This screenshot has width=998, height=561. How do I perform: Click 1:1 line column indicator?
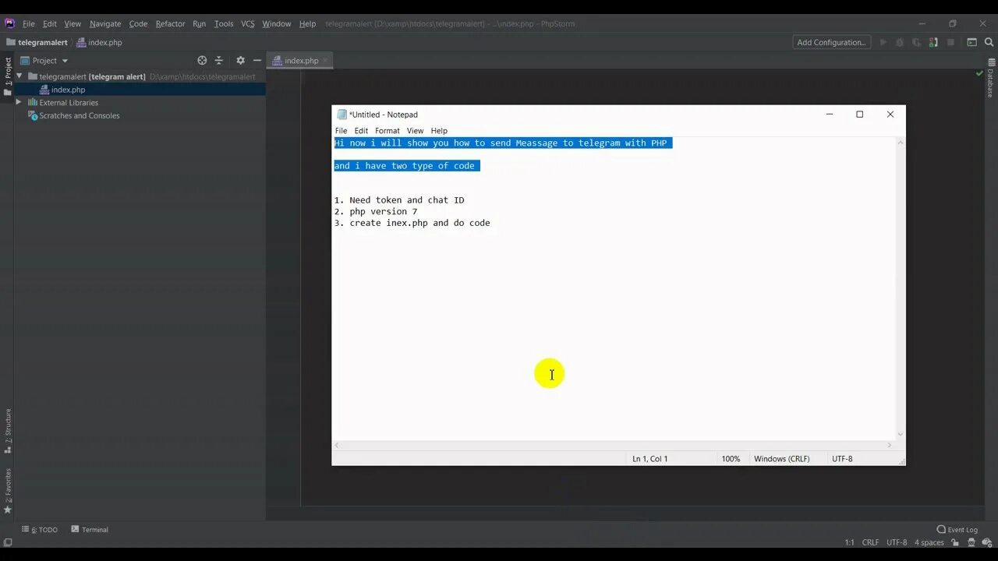pyautogui.click(x=849, y=542)
